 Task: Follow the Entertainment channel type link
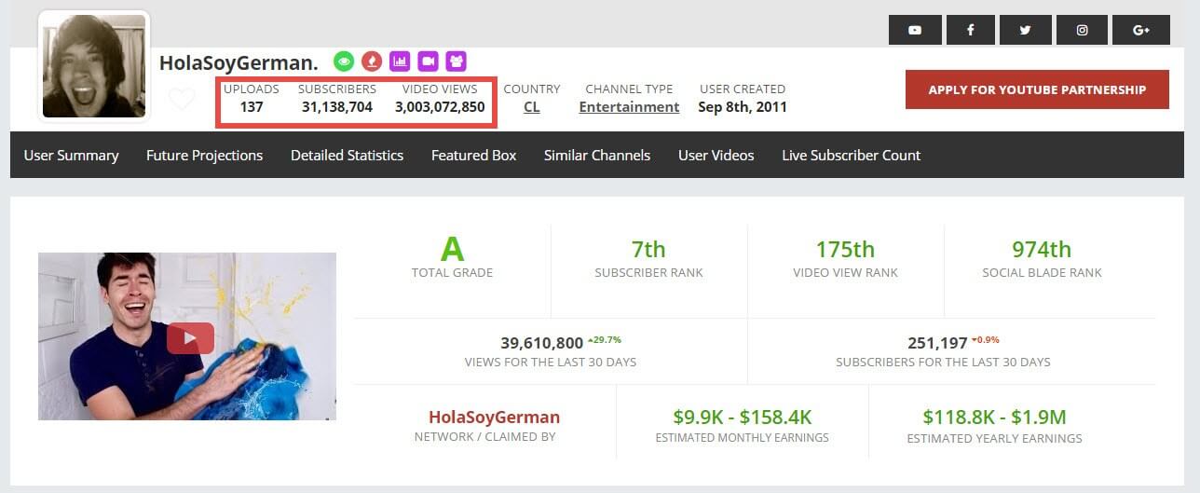(x=629, y=106)
